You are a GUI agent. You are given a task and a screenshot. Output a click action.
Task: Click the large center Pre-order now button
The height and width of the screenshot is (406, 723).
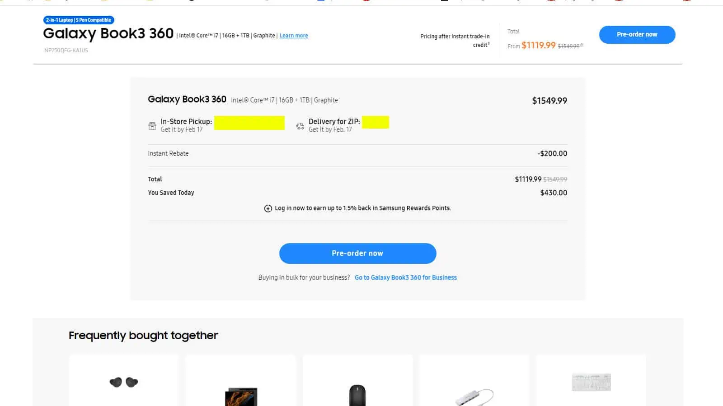click(x=357, y=253)
